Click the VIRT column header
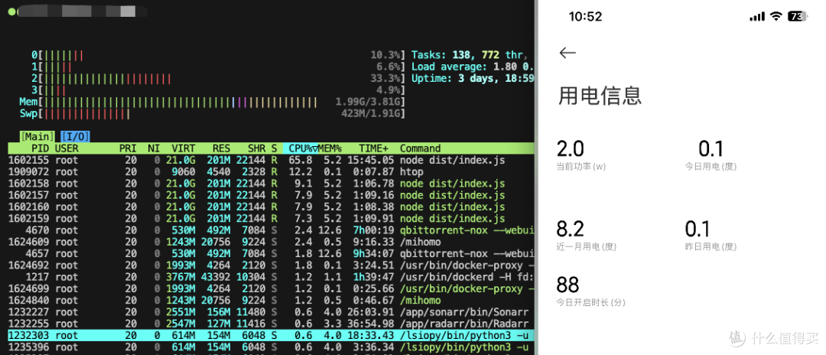826x355 pixels. coord(184,148)
